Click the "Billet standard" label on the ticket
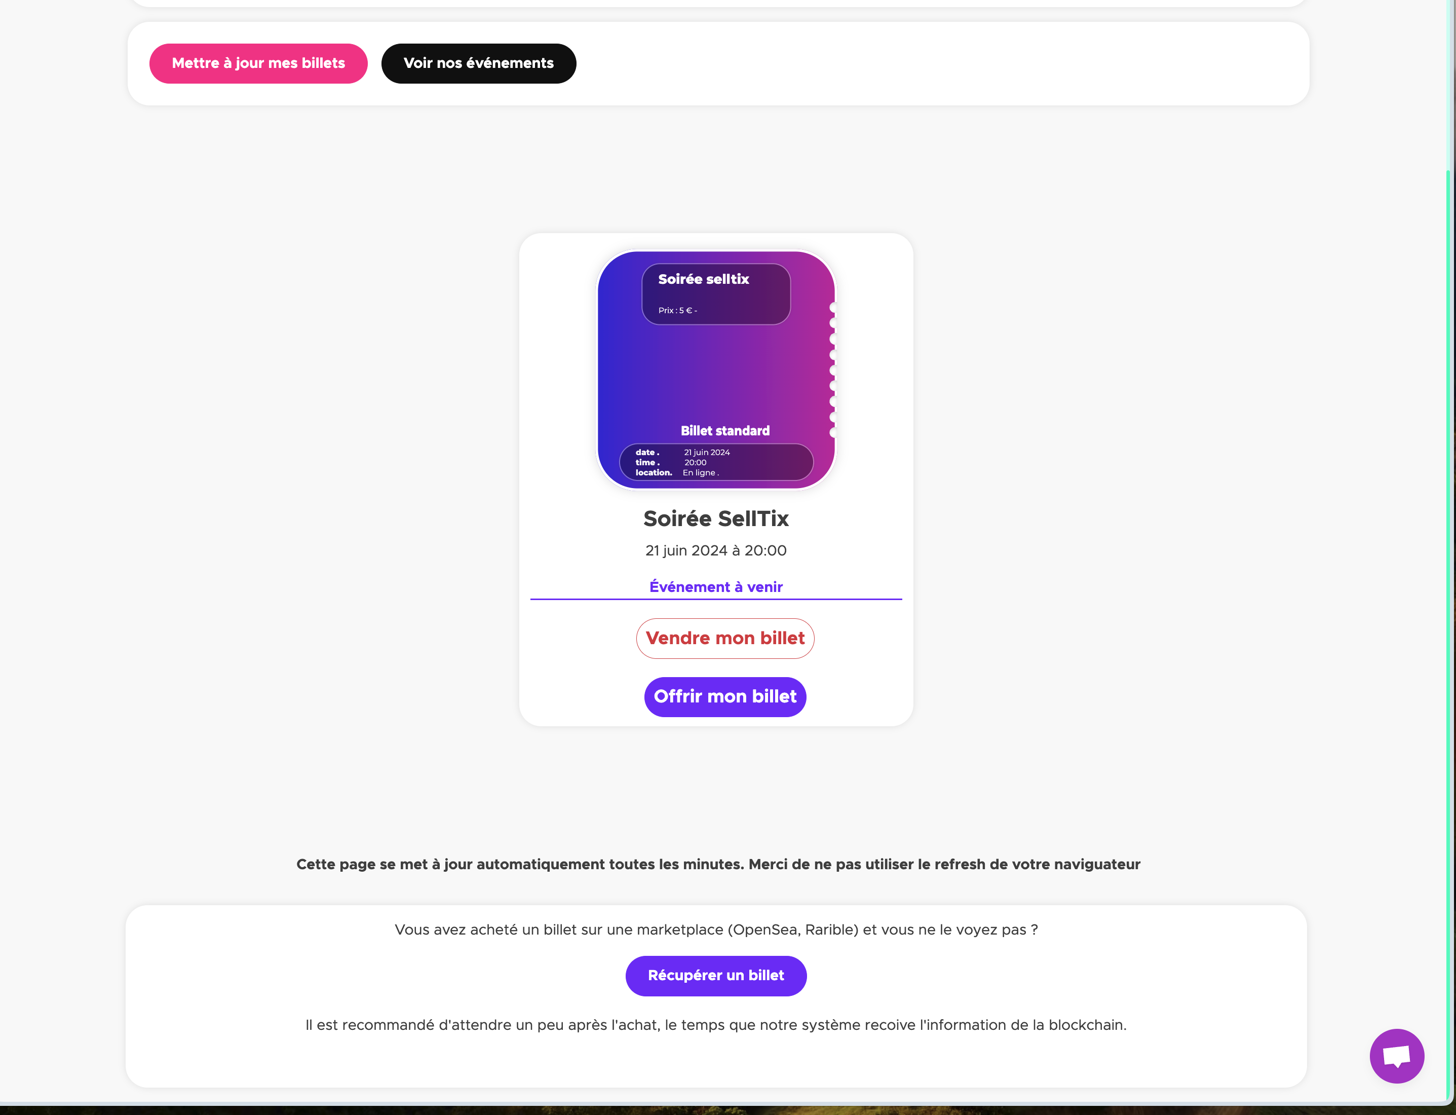The width and height of the screenshot is (1456, 1115). pos(725,431)
